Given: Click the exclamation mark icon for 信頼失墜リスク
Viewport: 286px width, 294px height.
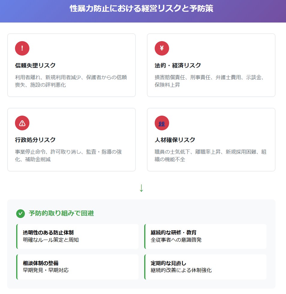Looking at the screenshot, I should [22, 48].
